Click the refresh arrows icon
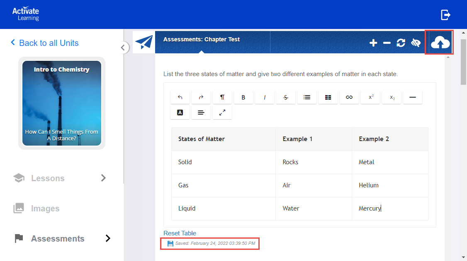467x261 pixels. [401, 43]
